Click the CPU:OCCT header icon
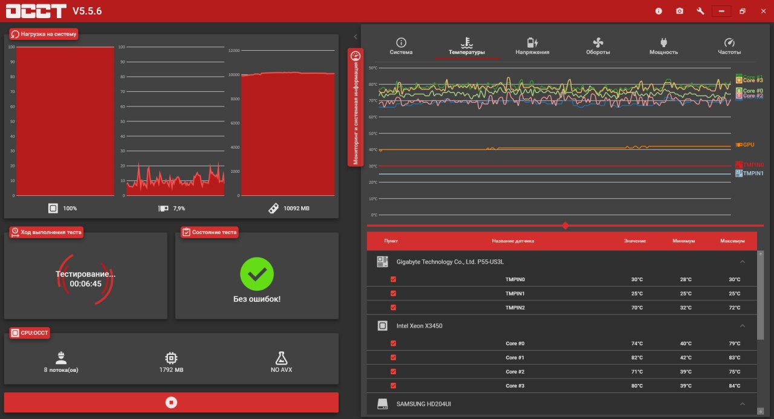The image size is (774, 419). point(15,333)
